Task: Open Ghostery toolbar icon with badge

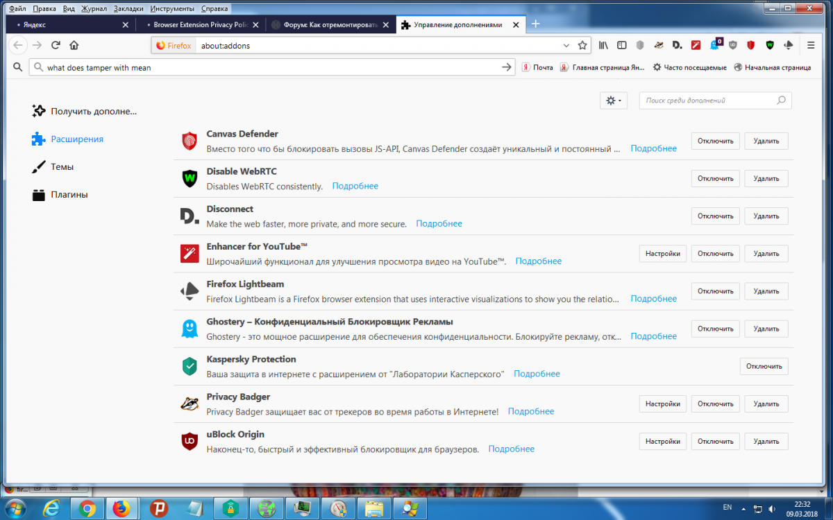Action: (x=715, y=44)
